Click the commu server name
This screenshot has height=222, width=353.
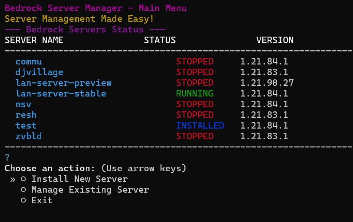click(x=29, y=61)
